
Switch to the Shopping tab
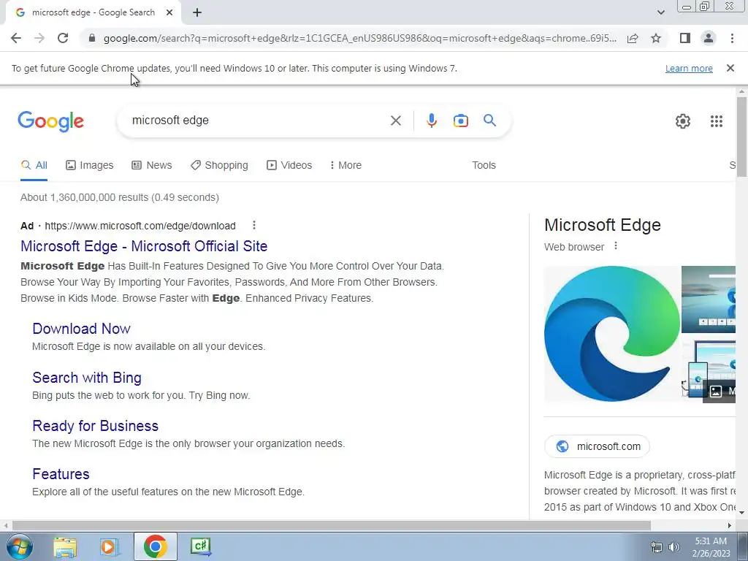click(x=219, y=165)
